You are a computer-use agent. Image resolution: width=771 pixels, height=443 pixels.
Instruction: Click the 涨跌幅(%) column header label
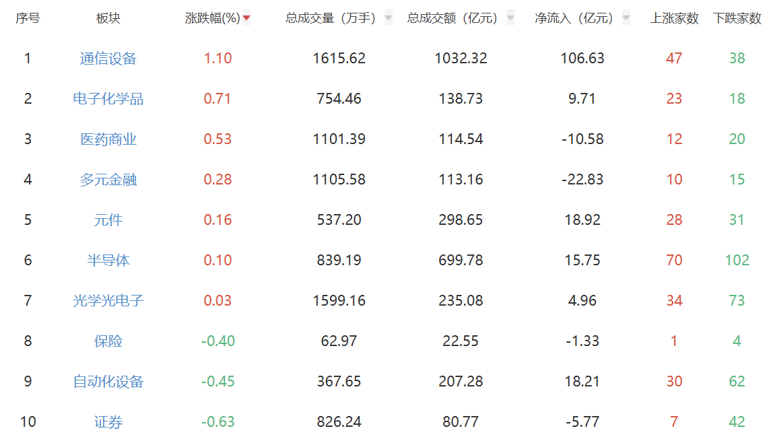click(212, 19)
